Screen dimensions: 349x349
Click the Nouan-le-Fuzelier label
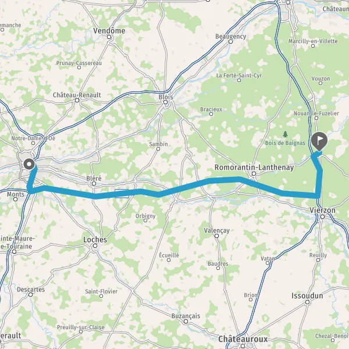pos(316,113)
